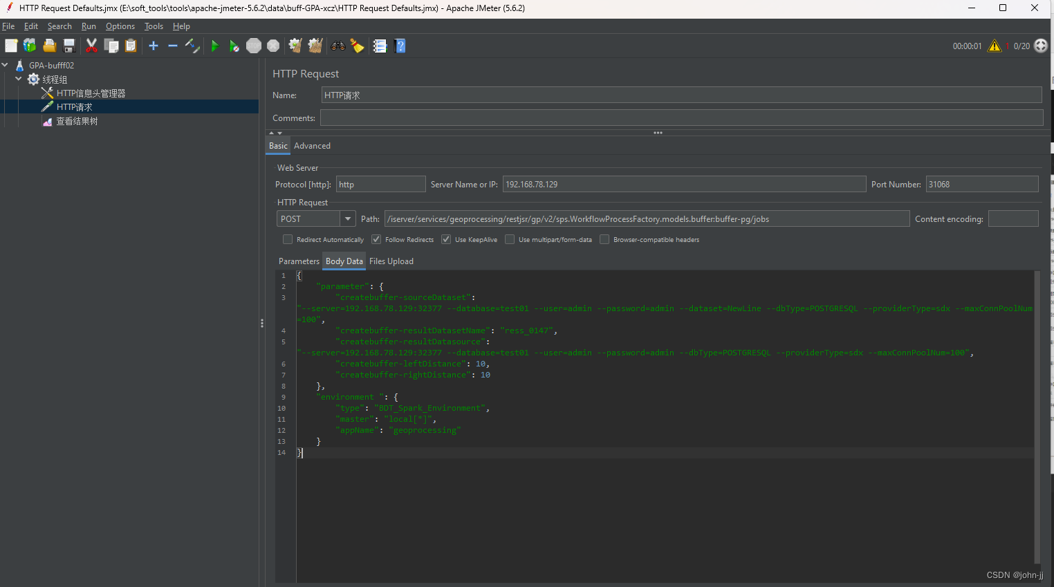Clear all results with the double broom icon
Image resolution: width=1054 pixels, height=587 pixels.
[x=315, y=46]
